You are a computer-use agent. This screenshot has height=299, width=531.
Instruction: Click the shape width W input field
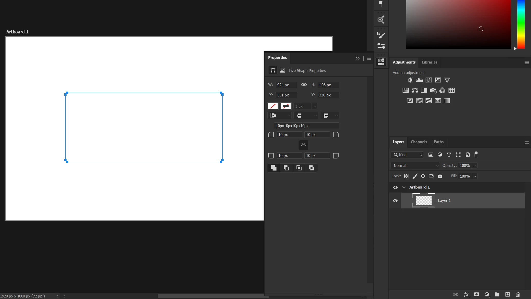point(286,85)
